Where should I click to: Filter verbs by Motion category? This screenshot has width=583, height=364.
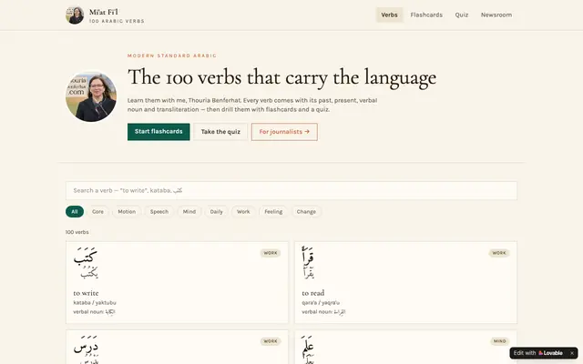(127, 212)
